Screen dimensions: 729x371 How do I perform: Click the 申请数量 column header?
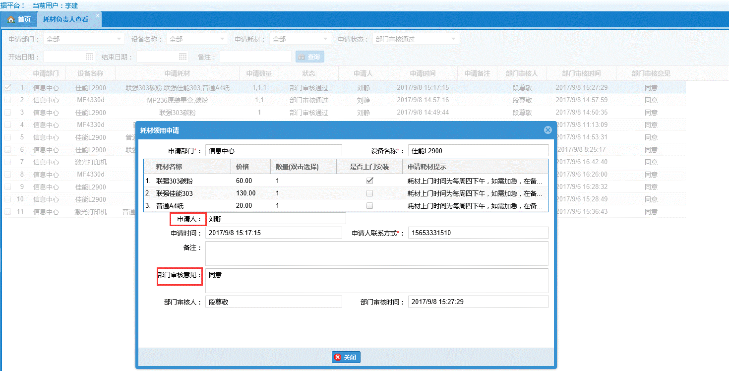coord(259,73)
